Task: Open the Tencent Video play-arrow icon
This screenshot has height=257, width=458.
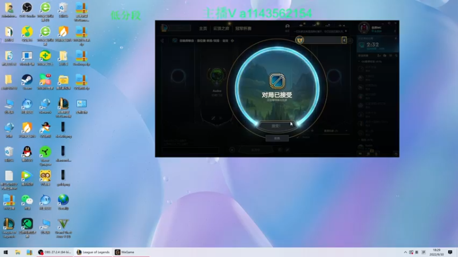Action: tap(27, 178)
